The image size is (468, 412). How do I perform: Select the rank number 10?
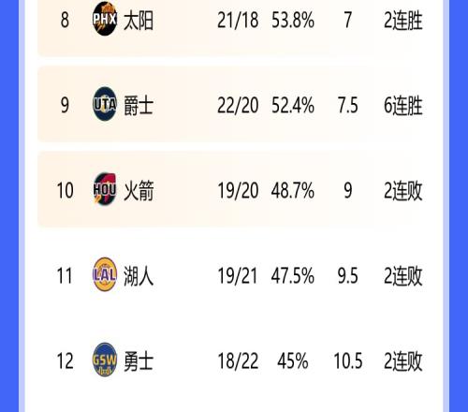click(x=65, y=190)
